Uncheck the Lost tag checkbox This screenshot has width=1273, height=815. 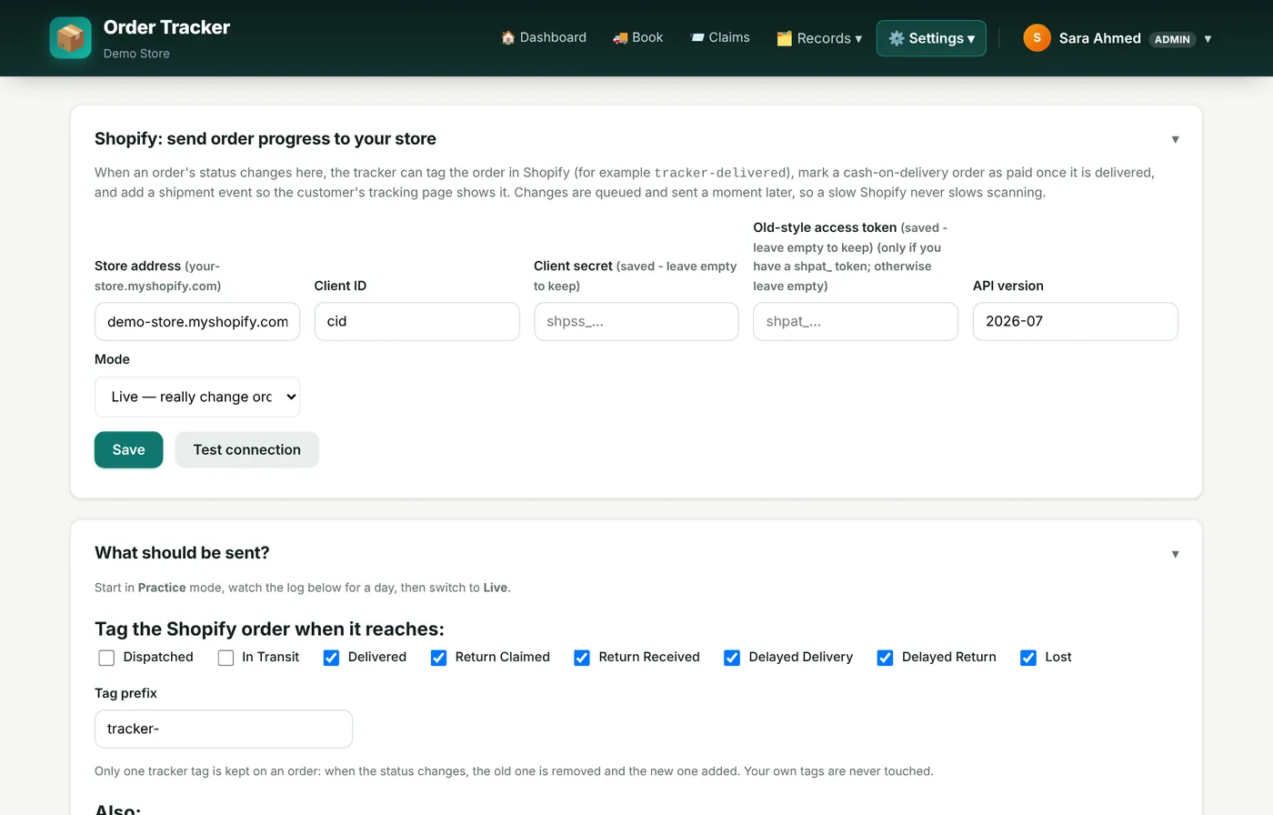tap(1028, 658)
